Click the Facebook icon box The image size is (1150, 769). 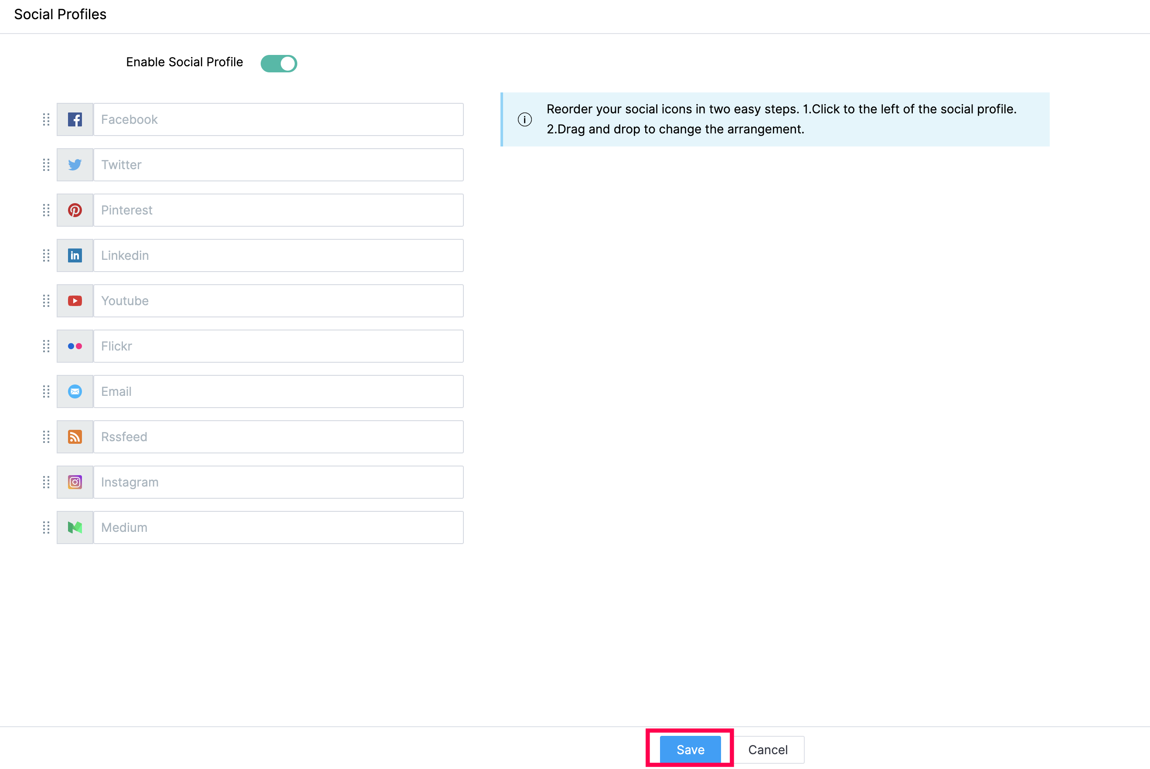coord(75,119)
